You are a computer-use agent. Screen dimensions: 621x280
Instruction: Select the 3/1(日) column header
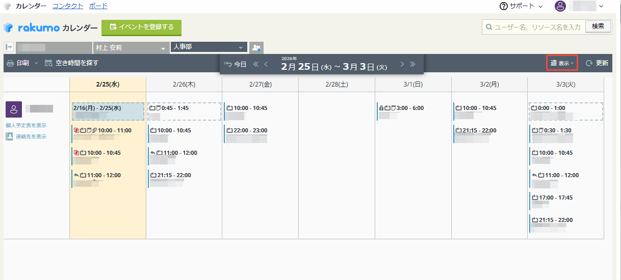point(413,84)
